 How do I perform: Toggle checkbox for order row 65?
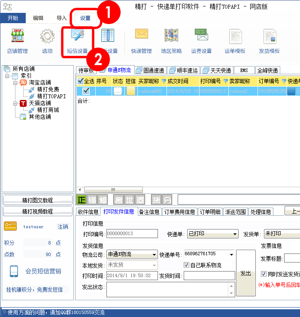[86, 91]
